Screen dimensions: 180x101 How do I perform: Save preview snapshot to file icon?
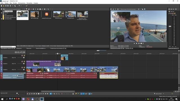tap(145, 9)
